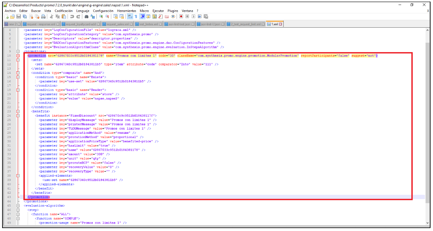Click the Print toolbar icon

(x=43, y=17)
